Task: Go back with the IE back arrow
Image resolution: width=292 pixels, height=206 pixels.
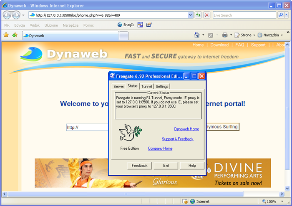Action: tap(7, 15)
